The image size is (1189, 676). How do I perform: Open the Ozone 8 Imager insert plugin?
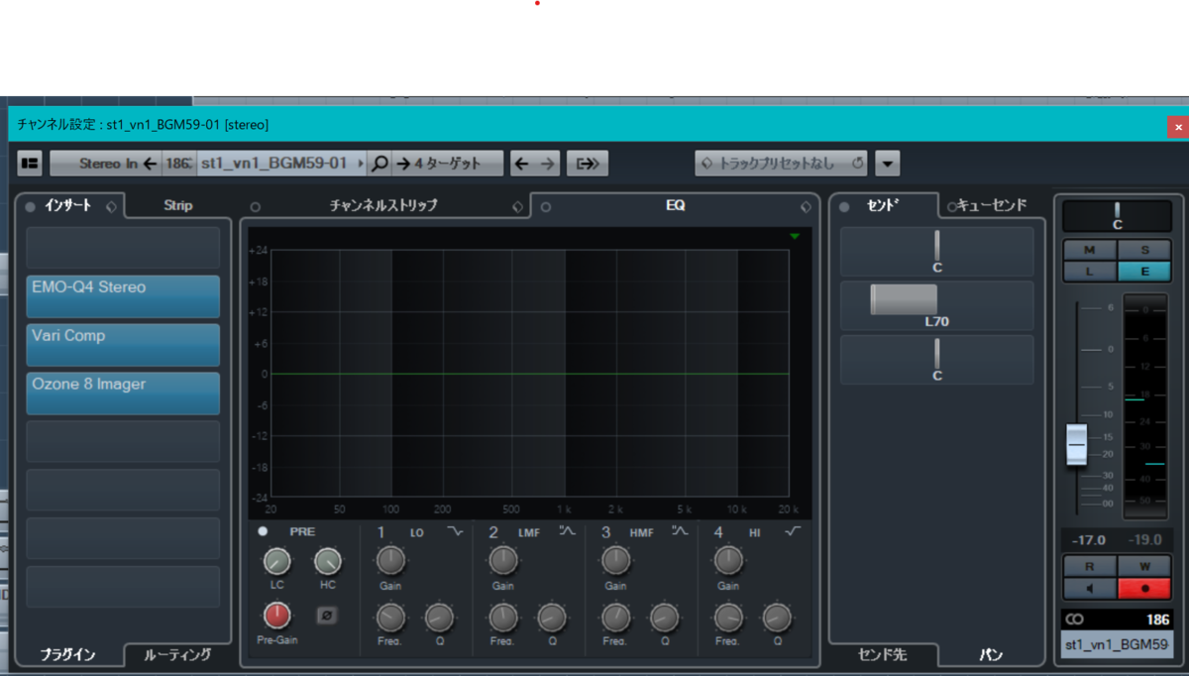[123, 394]
